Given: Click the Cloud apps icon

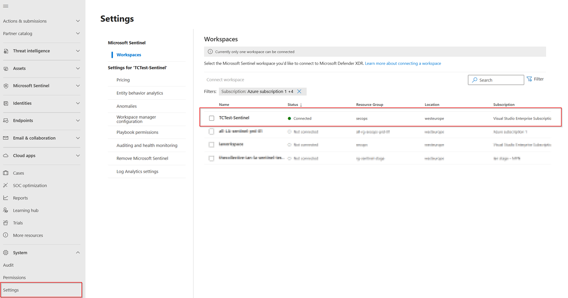Looking at the screenshot, I should tap(6, 156).
